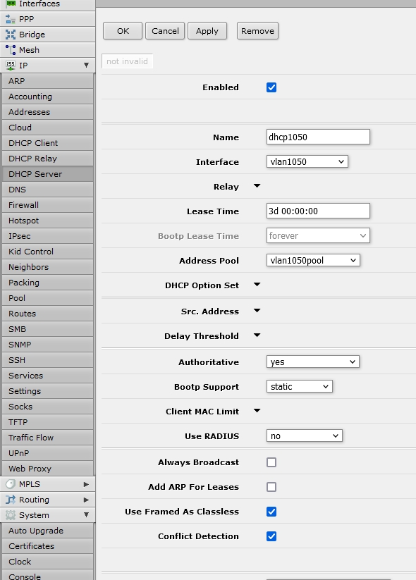Uncheck the Enabled checkbox
The image size is (416, 580).
click(271, 87)
